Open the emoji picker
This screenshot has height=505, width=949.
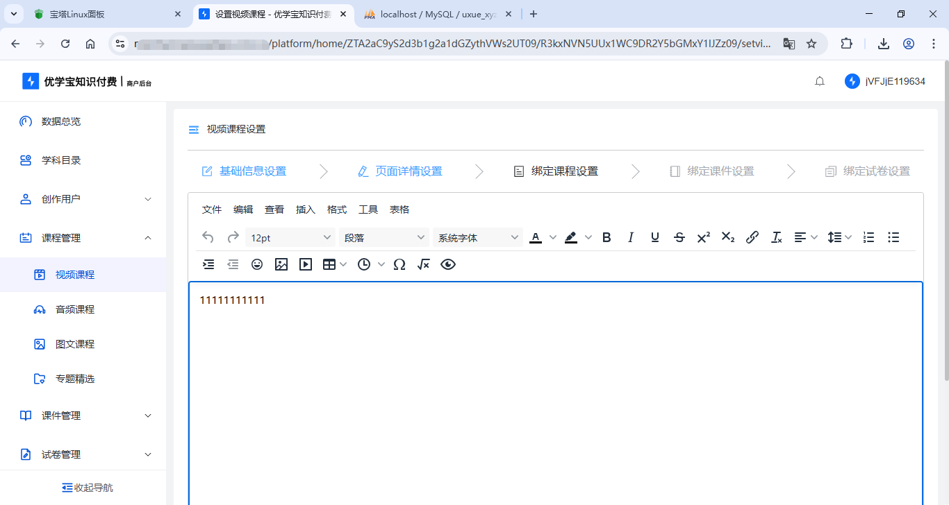tap(256, 264)
